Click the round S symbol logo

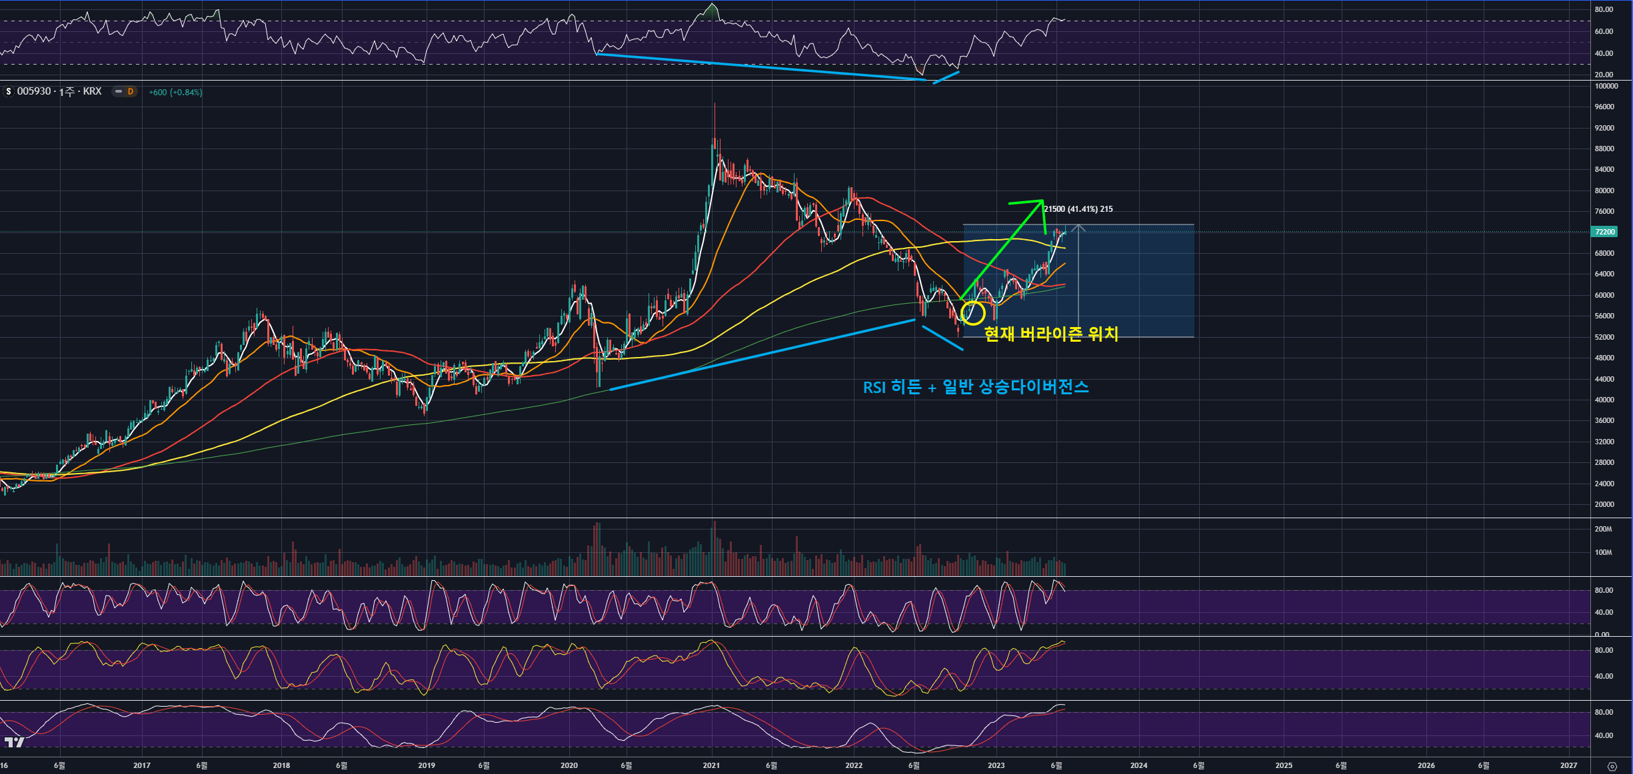9,91
